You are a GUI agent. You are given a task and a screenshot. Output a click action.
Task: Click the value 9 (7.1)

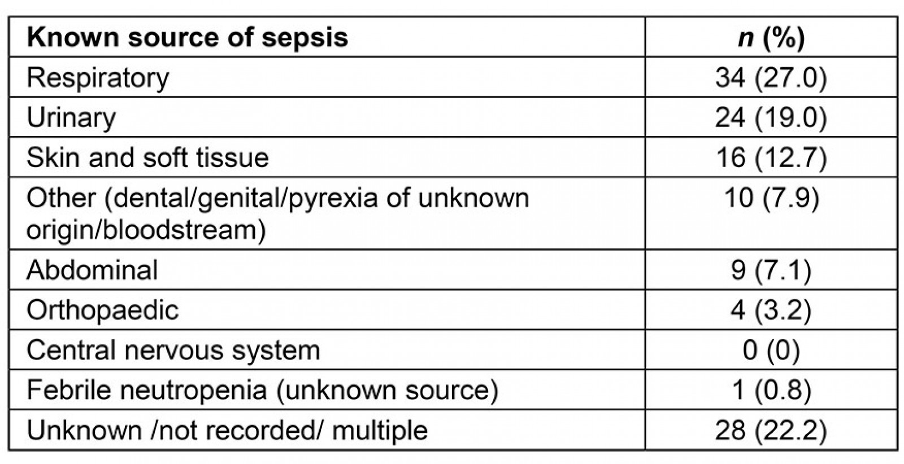click(x=771, y=270)
